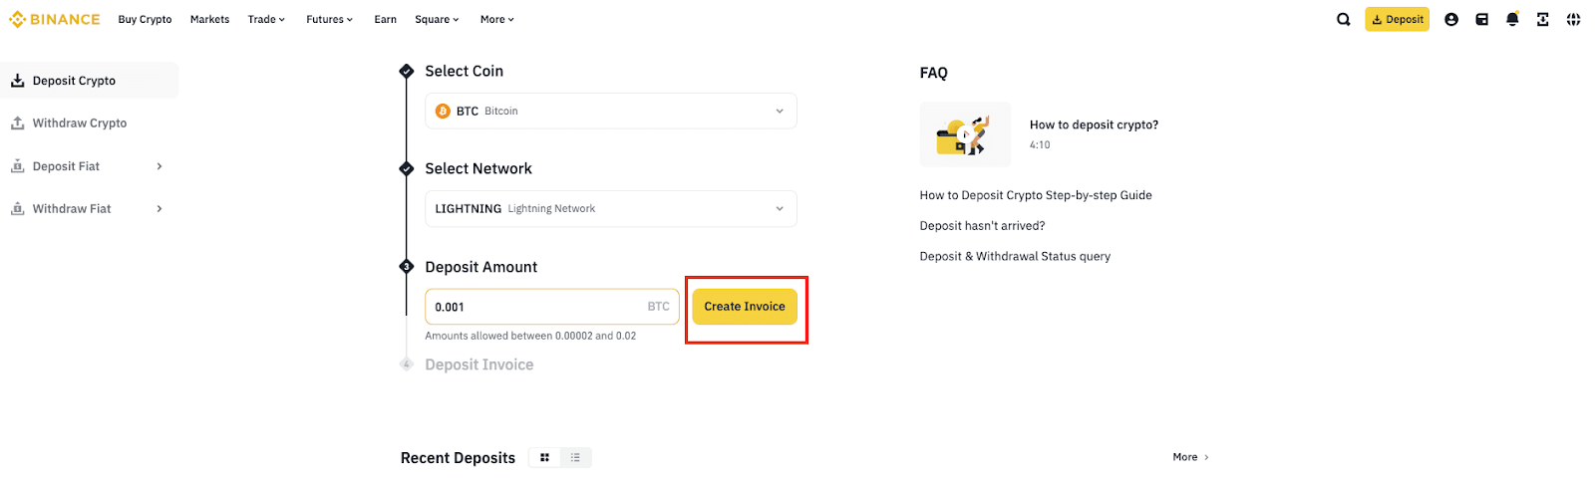Expand the Trade menu
Screen dimensions: 1595x481
pos(266,19)
